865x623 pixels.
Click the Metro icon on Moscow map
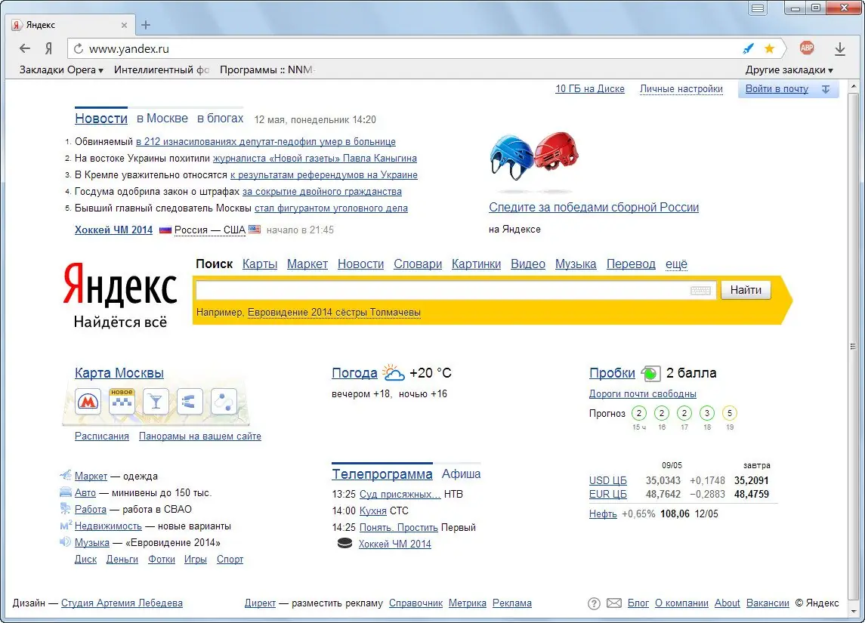click(88, 402)
